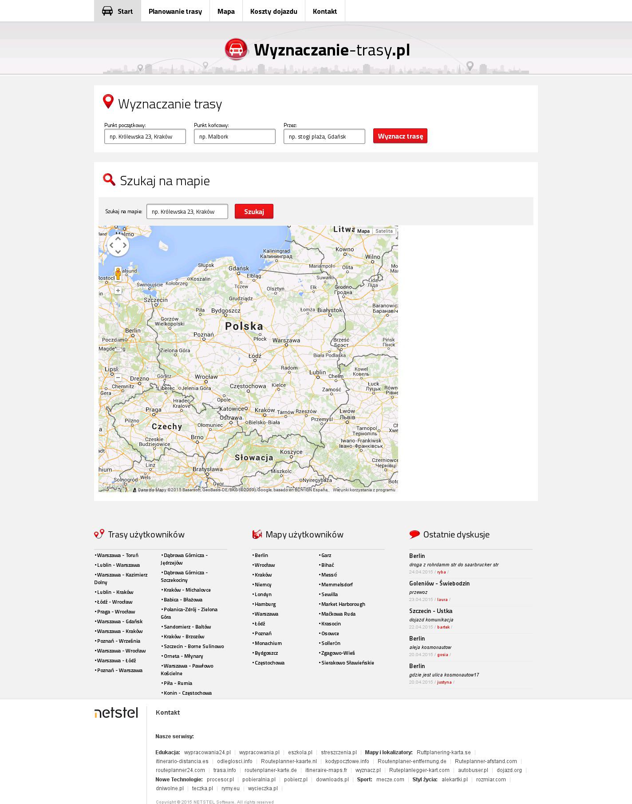
Task: Click the red car logo icon
Action: 236,49
